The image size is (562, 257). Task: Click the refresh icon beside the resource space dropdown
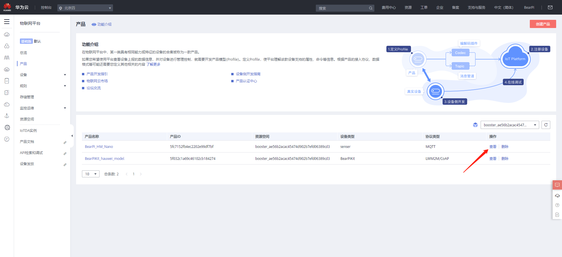click(546, 125)
